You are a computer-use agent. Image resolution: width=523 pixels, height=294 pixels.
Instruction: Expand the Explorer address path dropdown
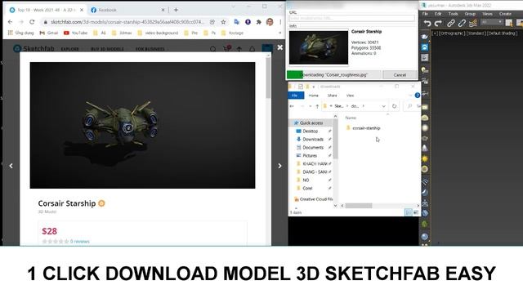pos(383,106)
